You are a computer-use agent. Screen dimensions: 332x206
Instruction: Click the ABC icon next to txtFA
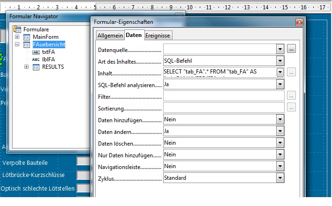coord(36,52)
